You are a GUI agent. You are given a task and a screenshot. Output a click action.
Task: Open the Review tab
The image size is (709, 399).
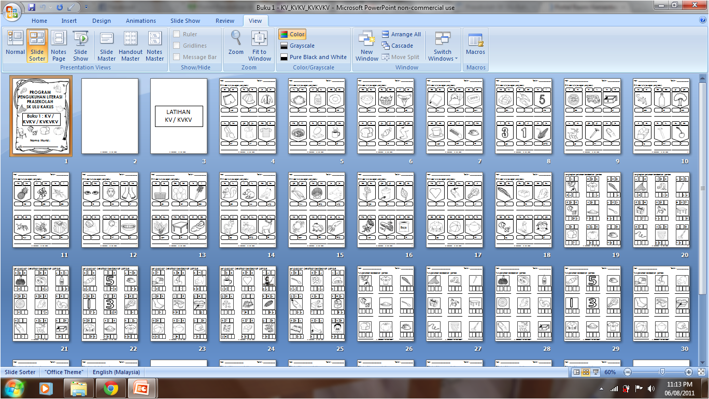pos(225,21)
